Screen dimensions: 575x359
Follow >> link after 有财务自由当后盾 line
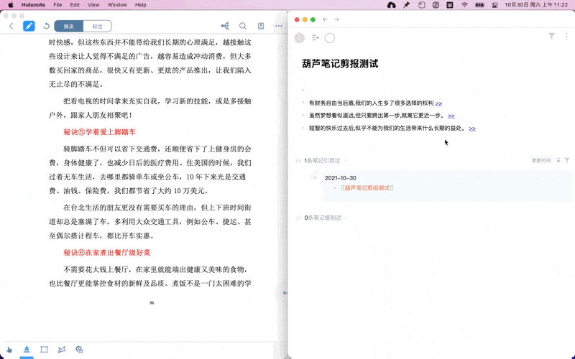pyautogui.click(x=438, y=103)
